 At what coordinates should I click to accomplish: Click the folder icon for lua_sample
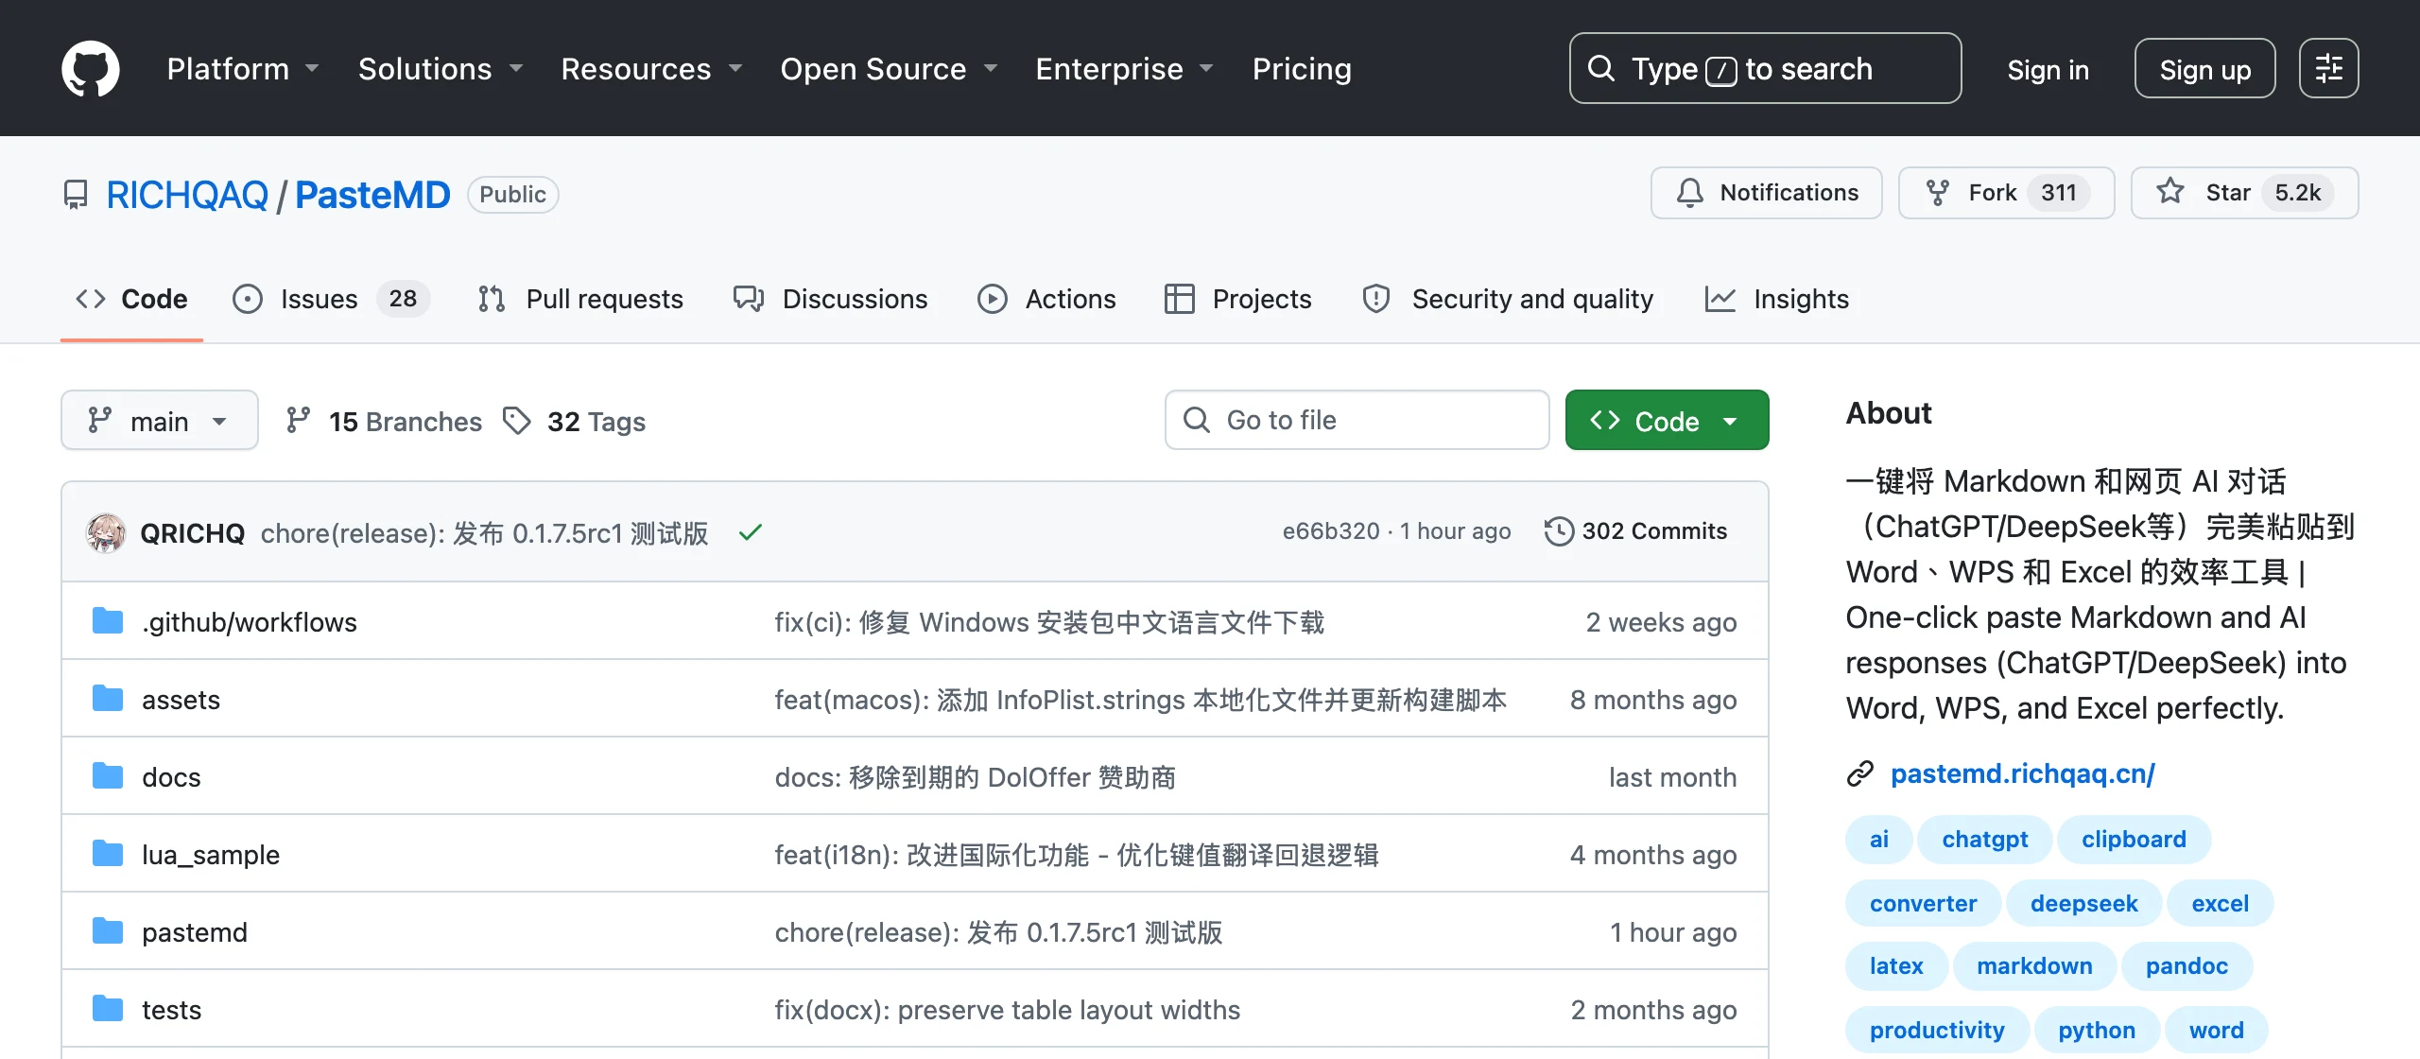[x=108, y=854]
